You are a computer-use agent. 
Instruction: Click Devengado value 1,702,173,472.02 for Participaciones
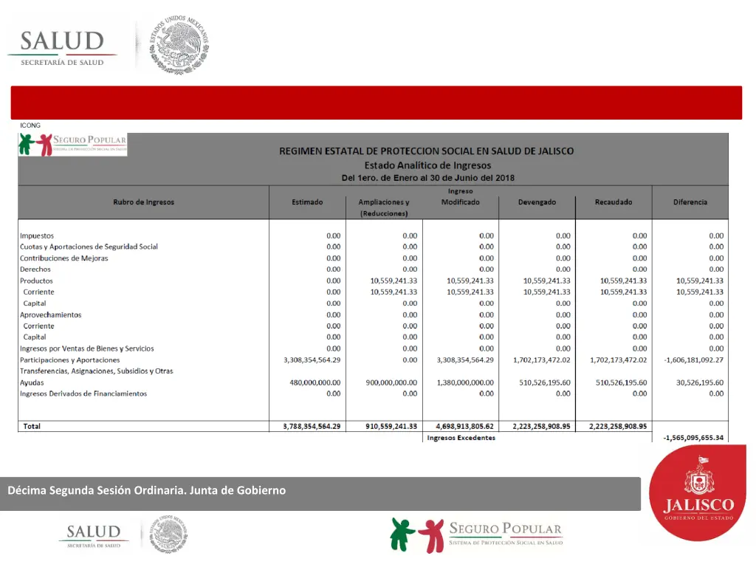(541, 360)
